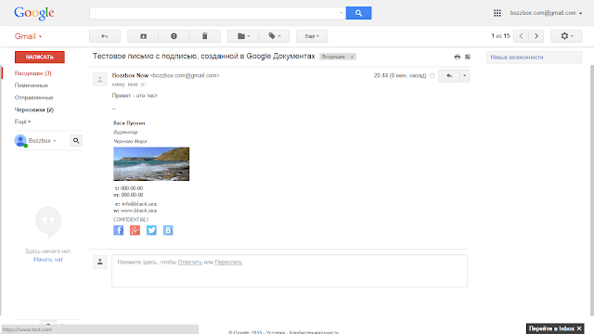Open the Помеченные folder
This screenshot has width=594, height=334.
31,85
